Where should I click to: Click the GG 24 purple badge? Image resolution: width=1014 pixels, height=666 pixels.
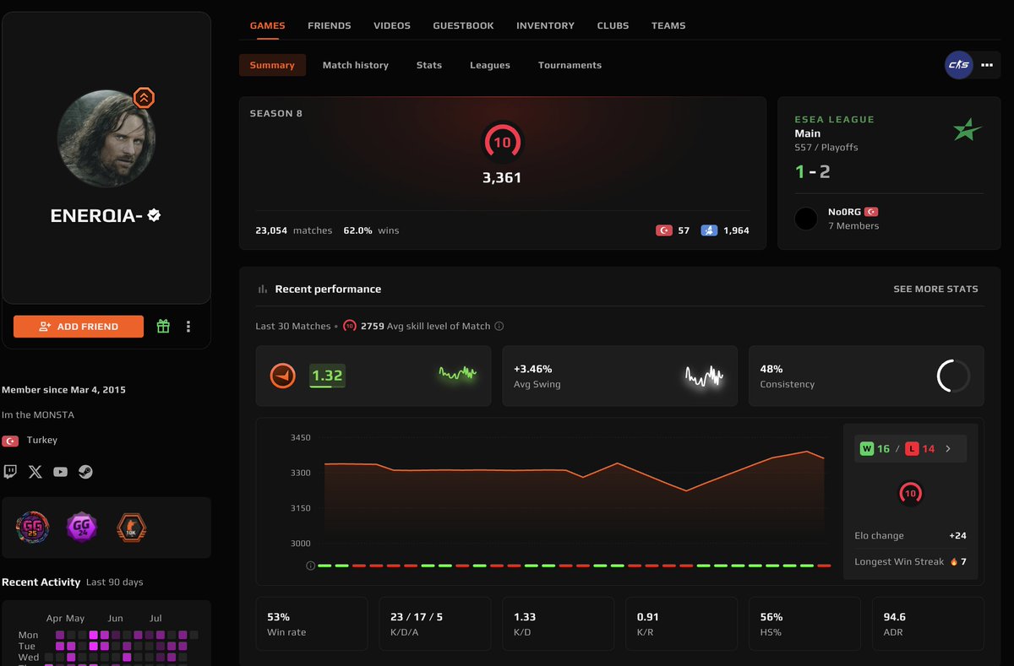[x=82, y=528]
